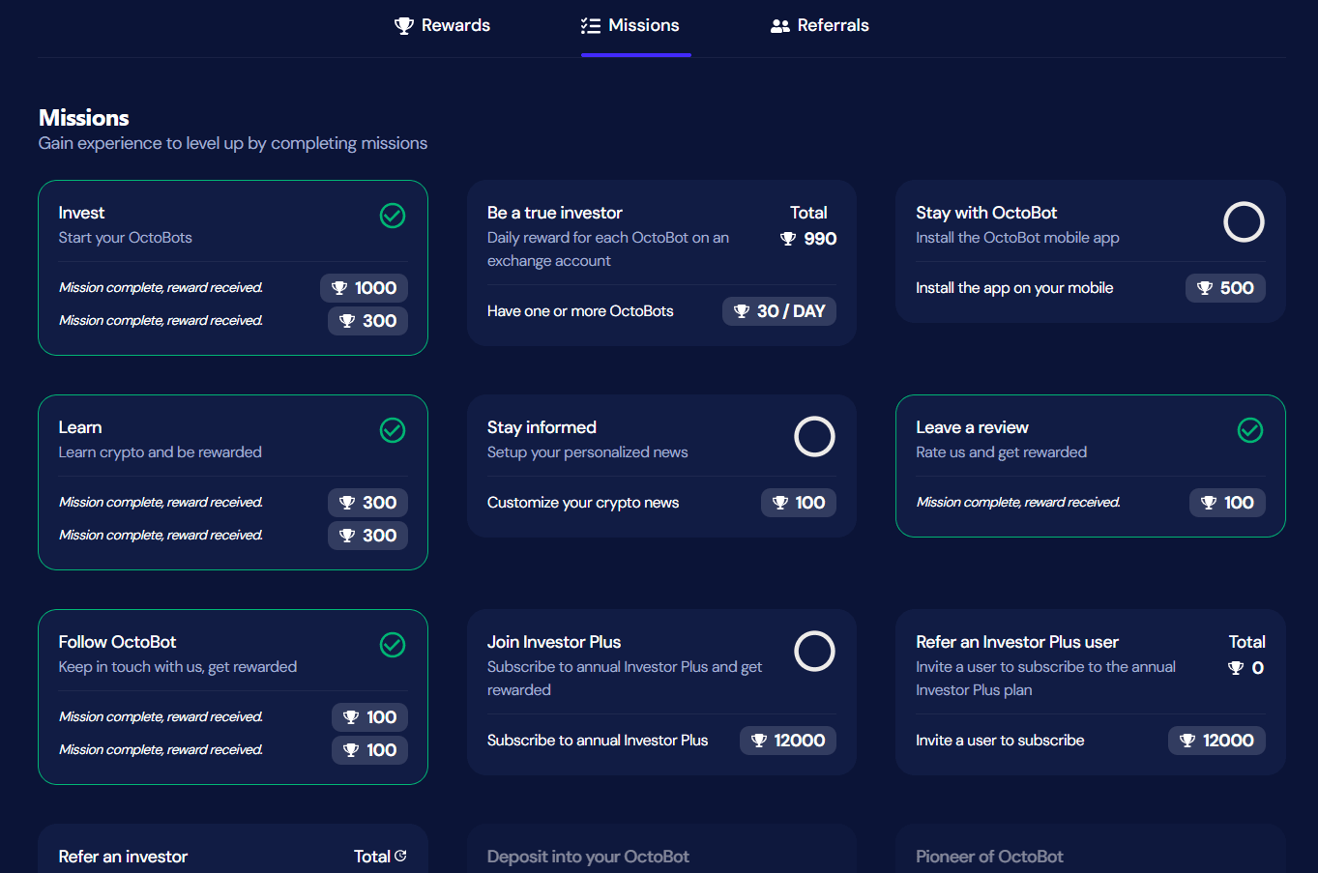
Task: Click 'Rate us and get rewarded' subtitle
Action: coord(1001,452)
